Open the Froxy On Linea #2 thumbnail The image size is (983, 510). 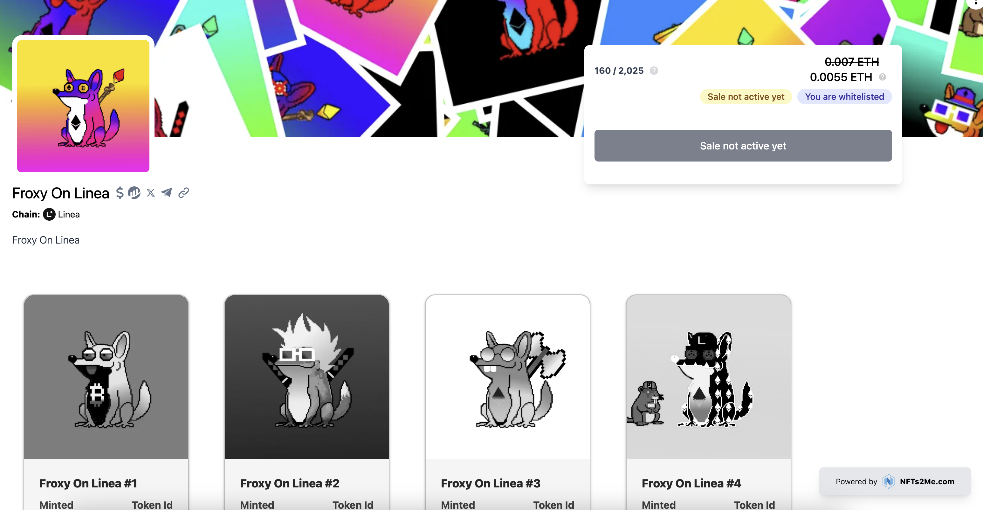coord(307,377)
